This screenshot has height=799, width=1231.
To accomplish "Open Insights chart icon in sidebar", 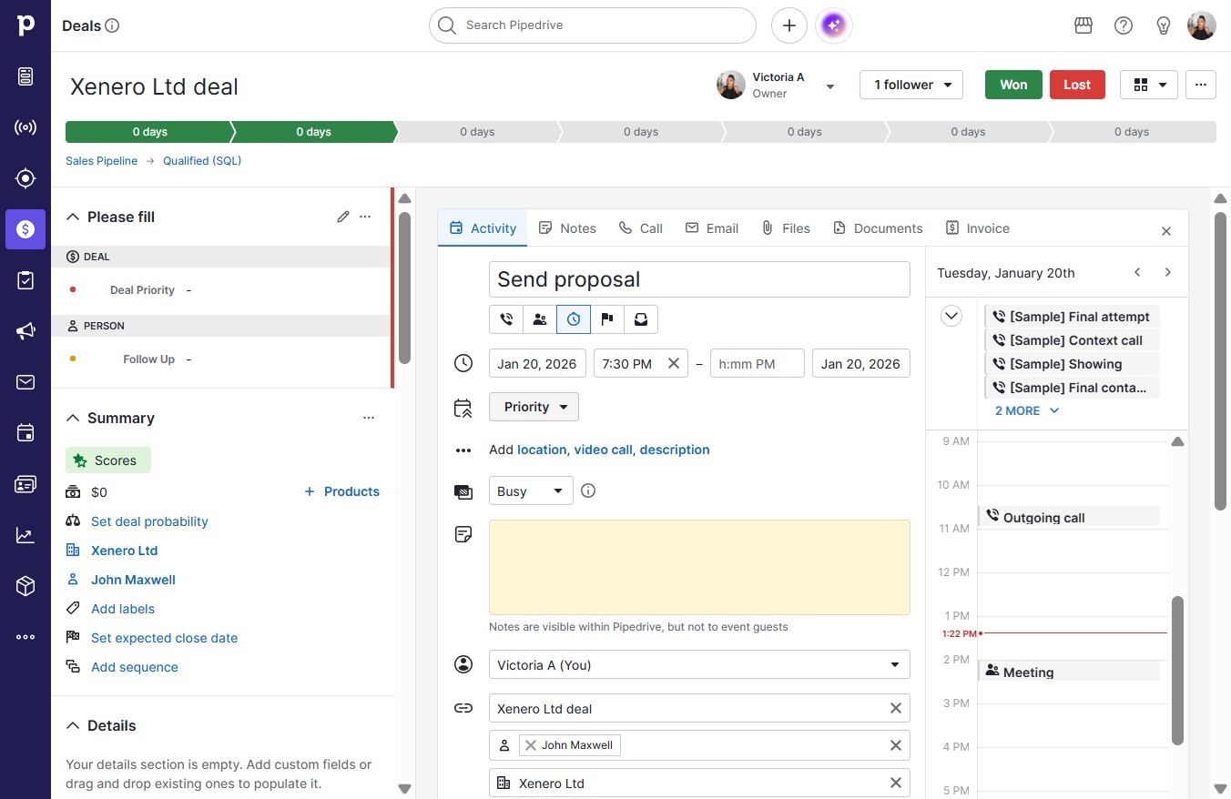I will point(25,535).
